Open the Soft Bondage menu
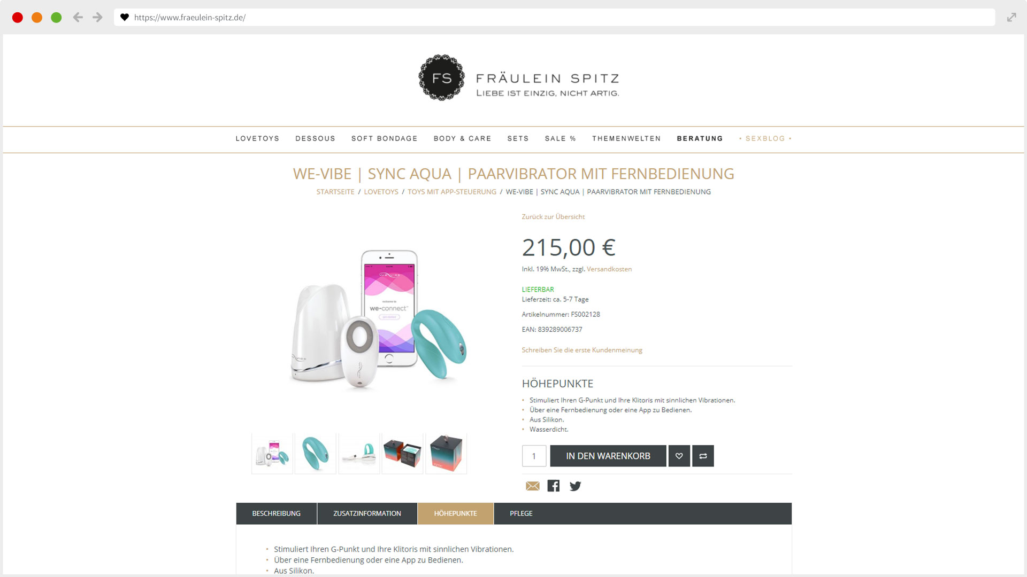This screenshot has height=577, width=1027. pos(384,138)
